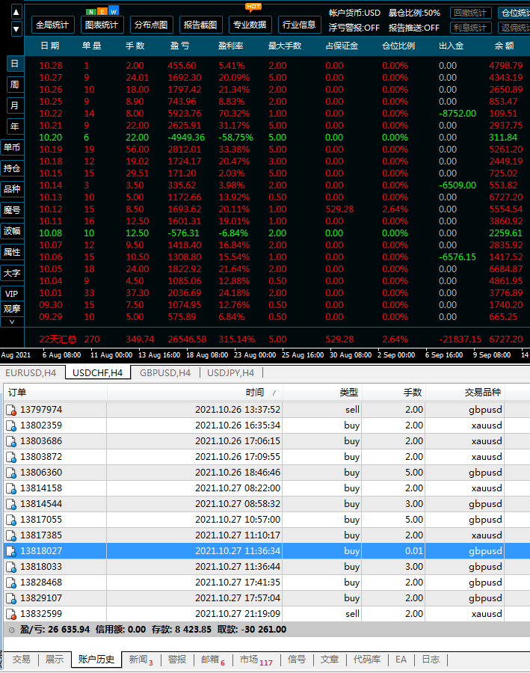
Task: Select the 周 weekly view
Action: click(x=15, y=84)
